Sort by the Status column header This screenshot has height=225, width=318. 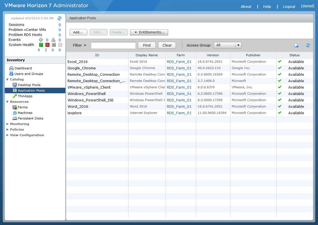[295, 55]
